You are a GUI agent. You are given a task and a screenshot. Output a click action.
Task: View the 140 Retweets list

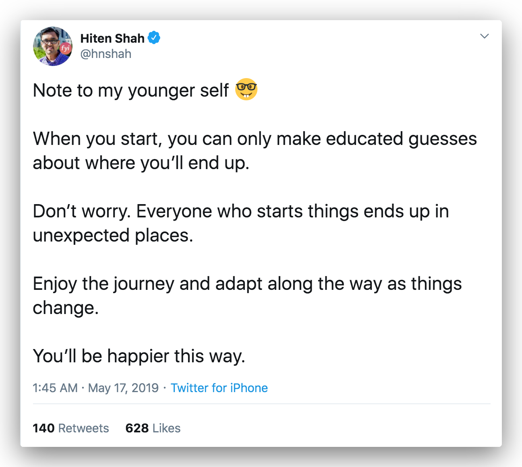point(71,428)
